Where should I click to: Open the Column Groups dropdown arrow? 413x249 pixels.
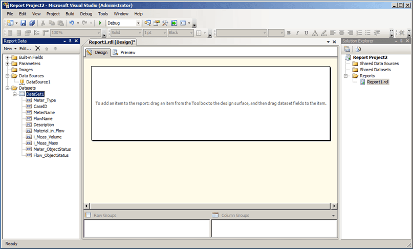334,216
